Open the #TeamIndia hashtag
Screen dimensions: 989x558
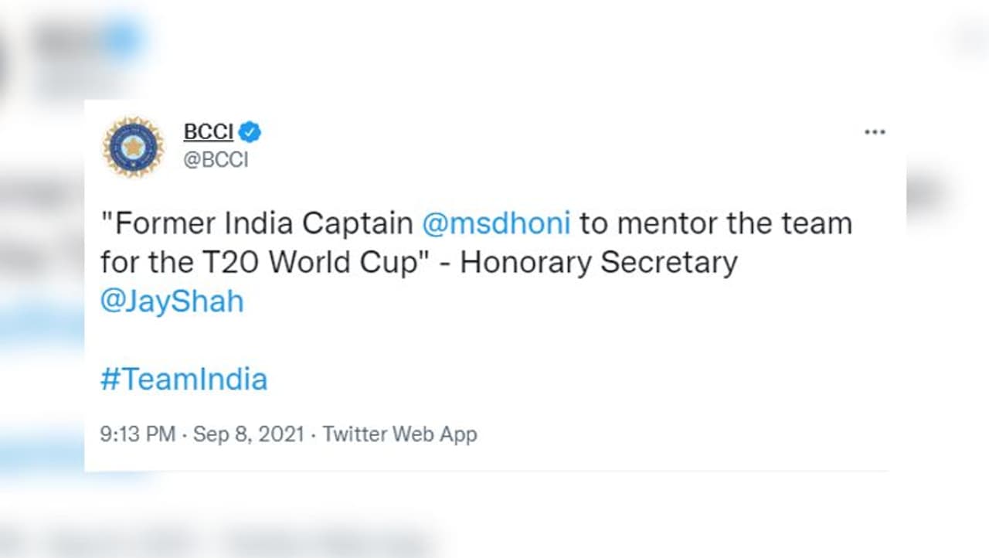click(x=184, y=379)
